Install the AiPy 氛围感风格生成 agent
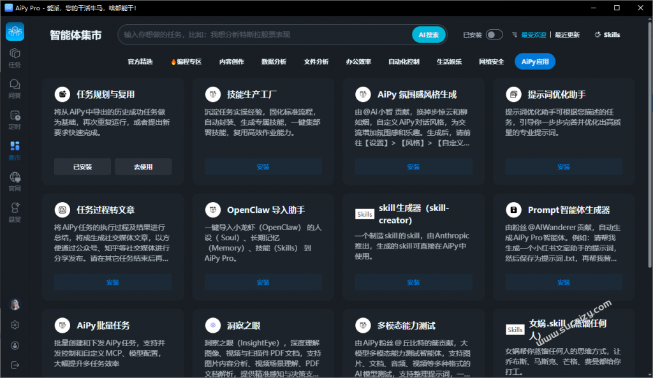 tap(413, 166)
